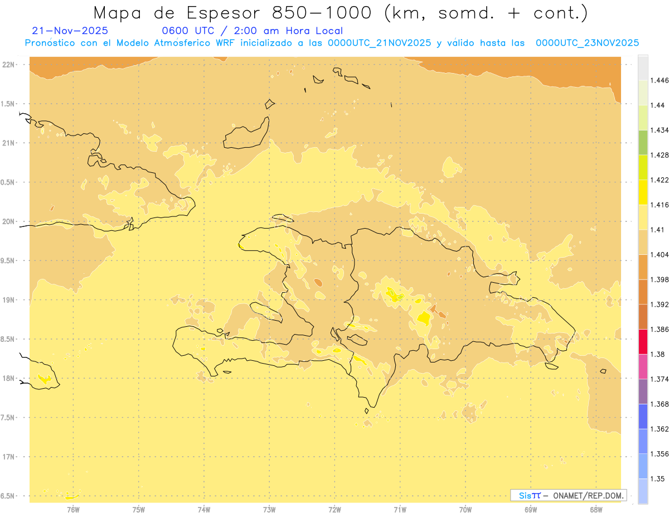This screenshot has height=517, width=669.
Task: Click the colorbar value "1.362"
Action: tap(659, 429)
